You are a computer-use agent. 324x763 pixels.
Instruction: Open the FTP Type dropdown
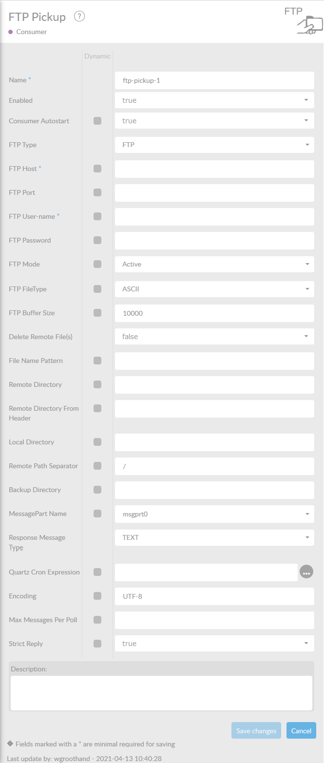point(214,145)
